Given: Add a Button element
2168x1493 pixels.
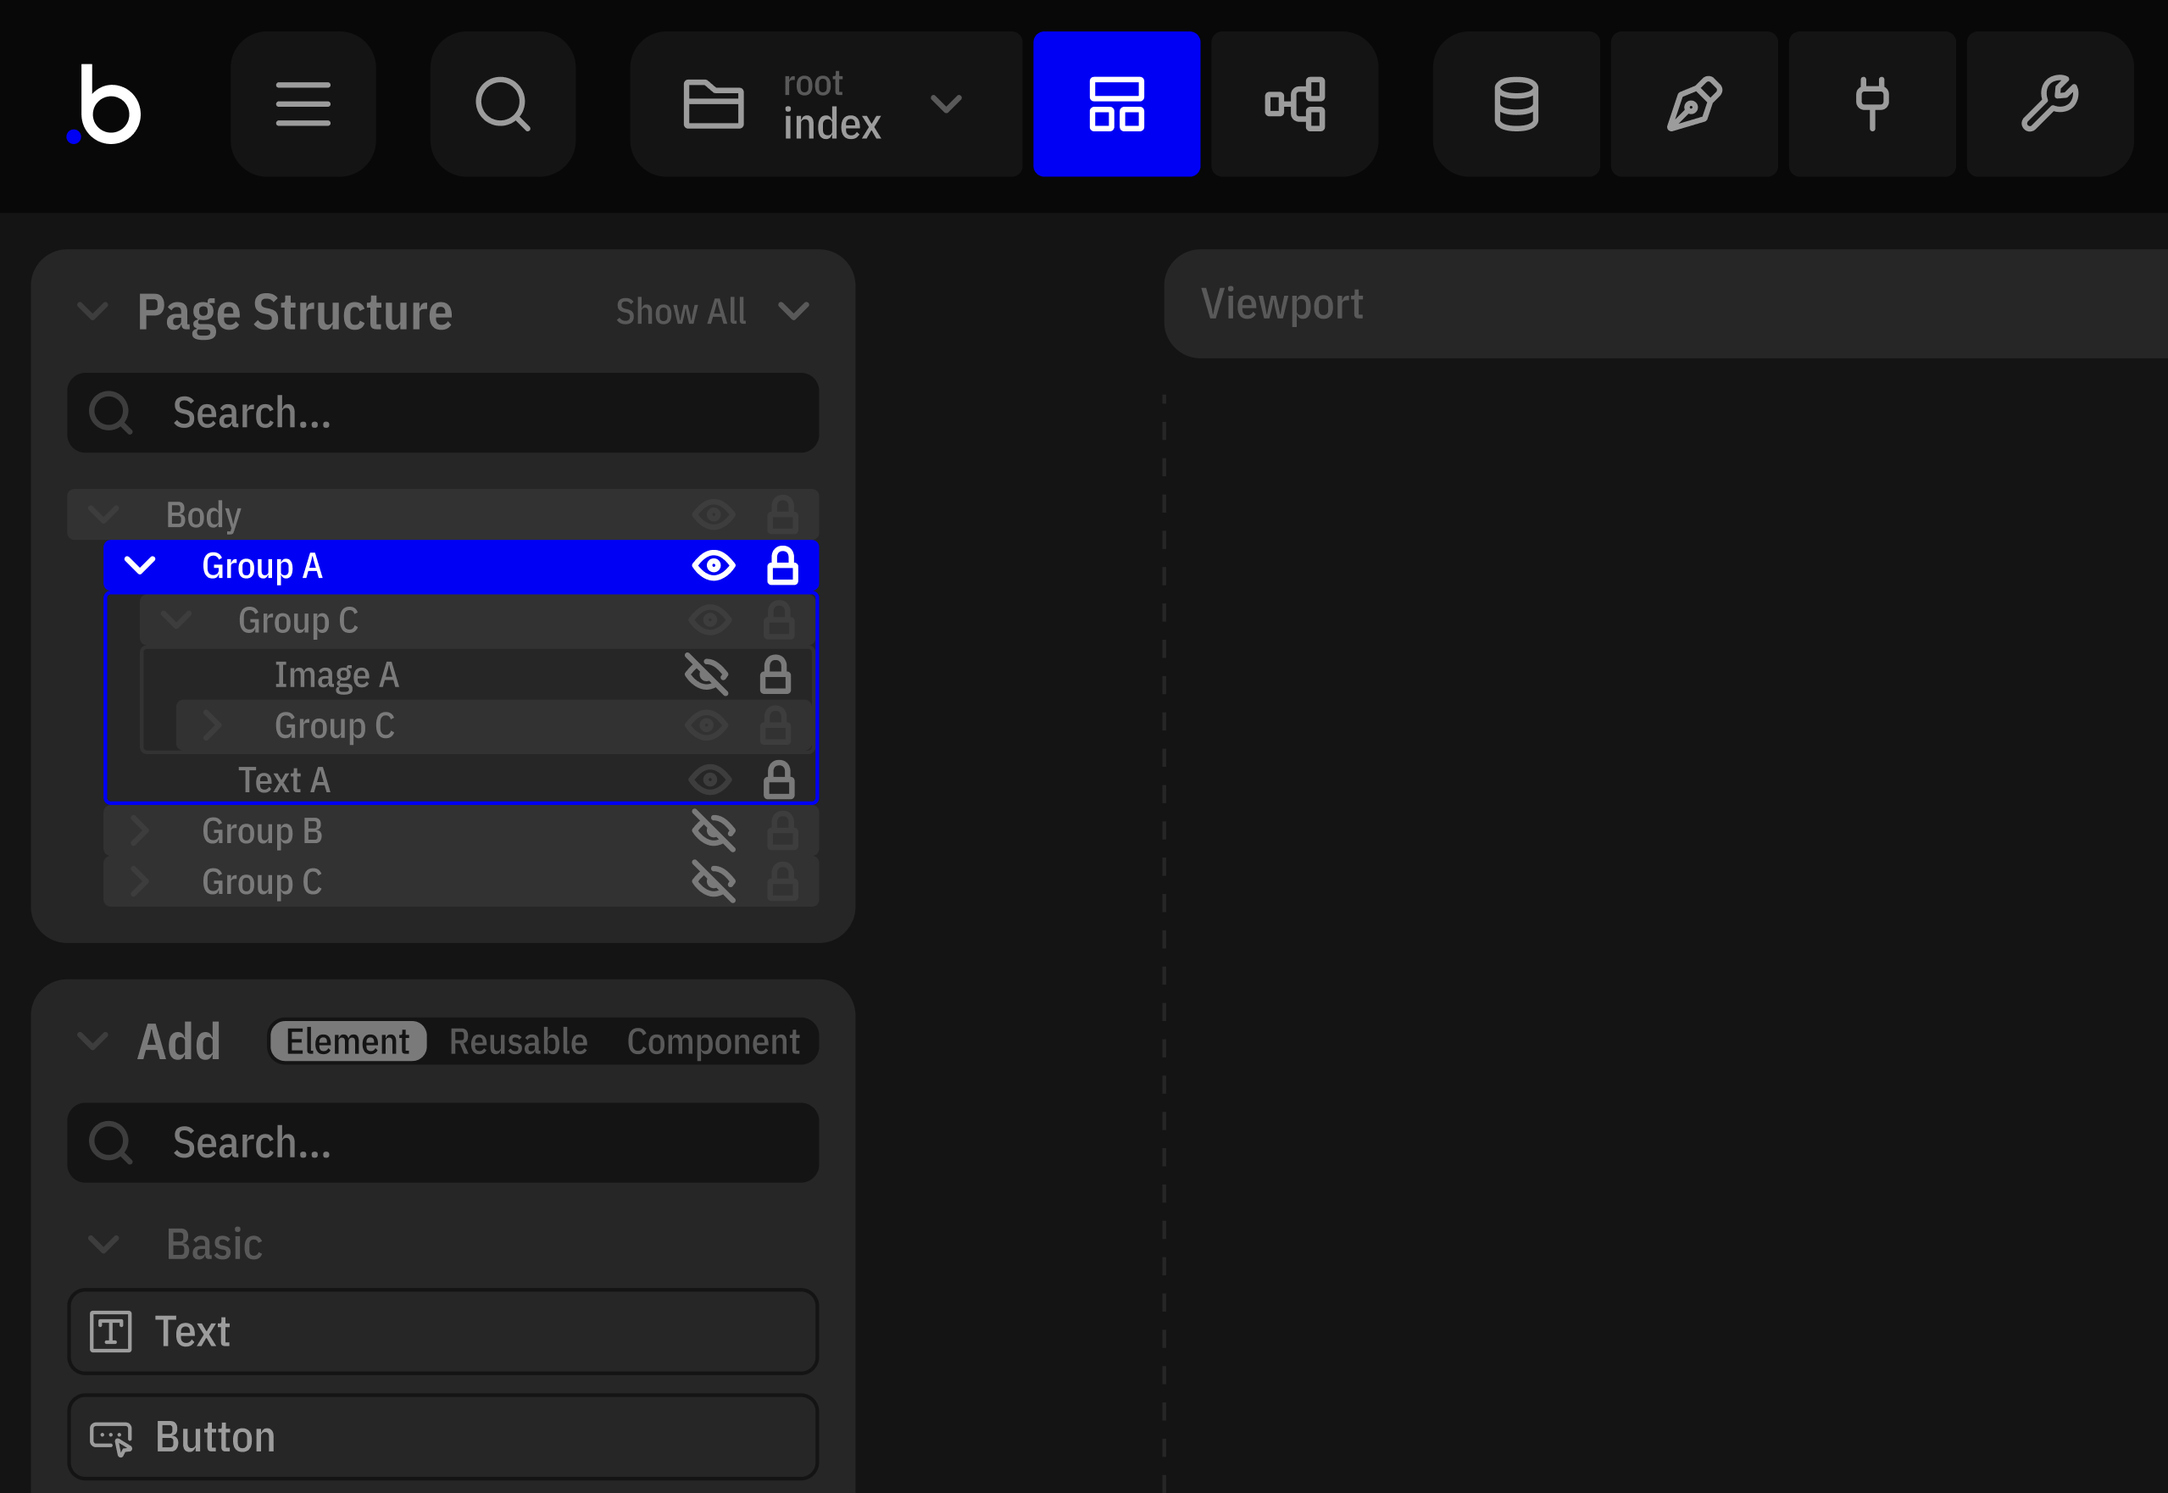Looking at the screenshot, I should tap(442, 1436).
